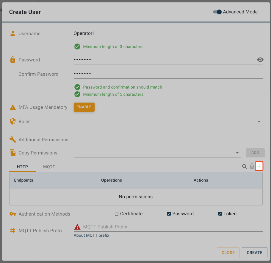Viewport: 271px width, 263px height.
Task: Reveal the password with the eye icon
Action: (260, 60)
